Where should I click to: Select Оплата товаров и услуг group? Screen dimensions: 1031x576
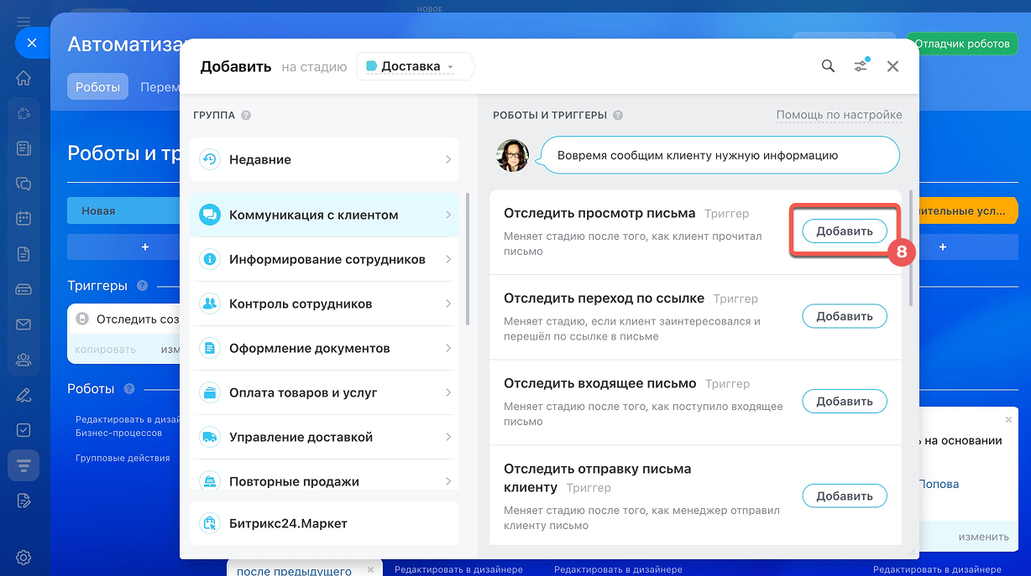[324, 392]
